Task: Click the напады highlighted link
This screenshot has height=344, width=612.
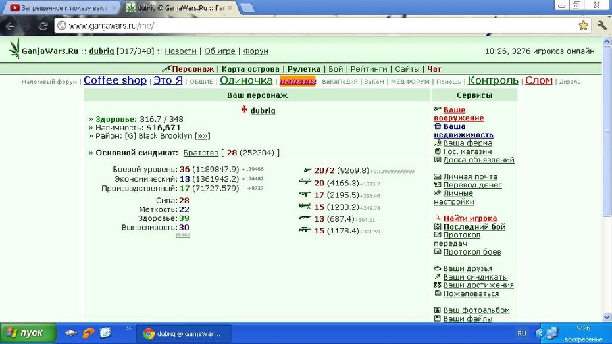Action: (297, 81)
